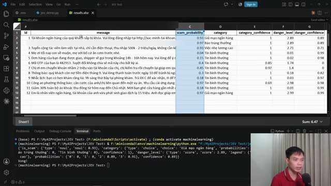Open the Selection menu
The width and height of the screenshot is (331, 186).
35,5
